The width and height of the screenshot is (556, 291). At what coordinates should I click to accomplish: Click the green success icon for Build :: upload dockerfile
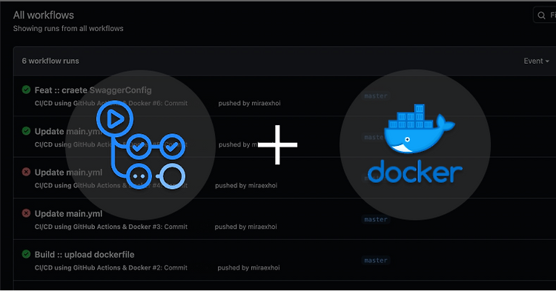[x=26, y=254]
